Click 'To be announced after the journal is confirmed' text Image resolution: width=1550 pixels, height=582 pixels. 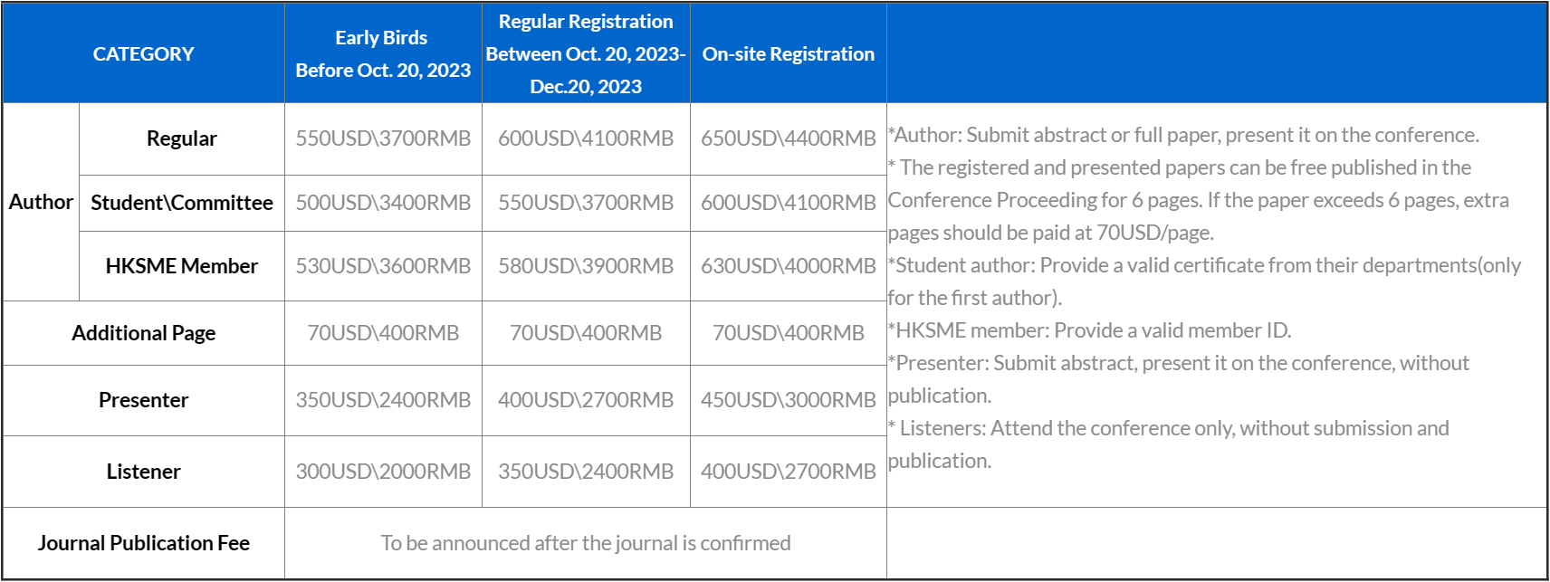point(585,543)
